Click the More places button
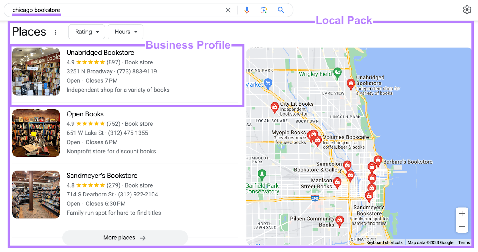 point(125,238)
